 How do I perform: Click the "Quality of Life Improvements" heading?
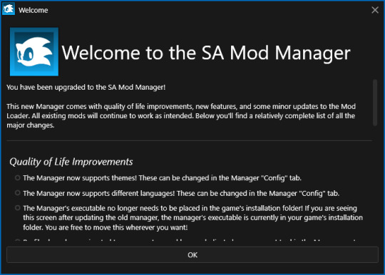pos(71,162)
